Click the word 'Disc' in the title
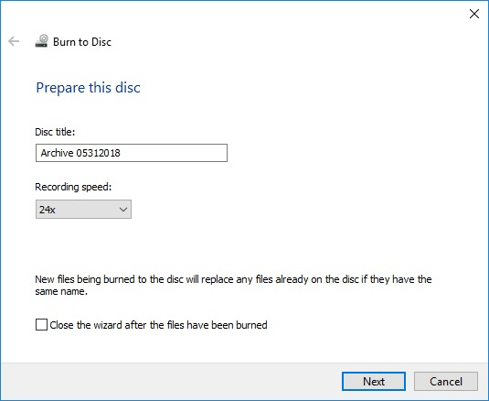Image resolution: width=489 pixels, height=401 pixels. [101, 42]
